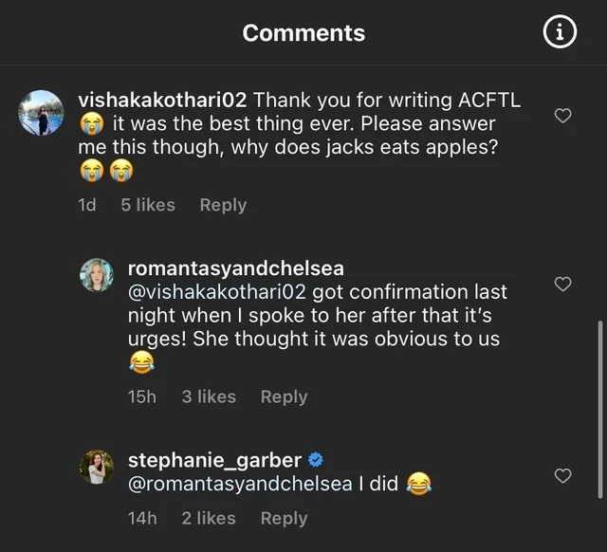Tap the verified badge next to stephanie_garber
This screenshot has height=552, width=607.
coord(317,460)
